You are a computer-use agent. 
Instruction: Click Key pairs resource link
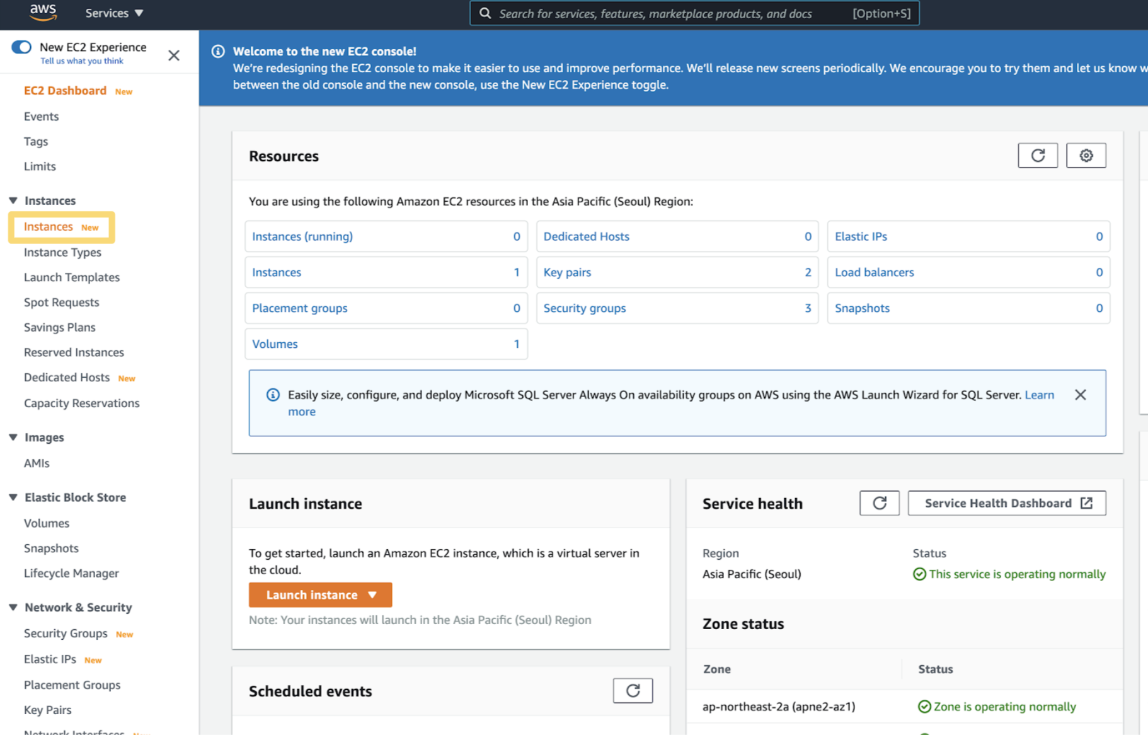568,272
